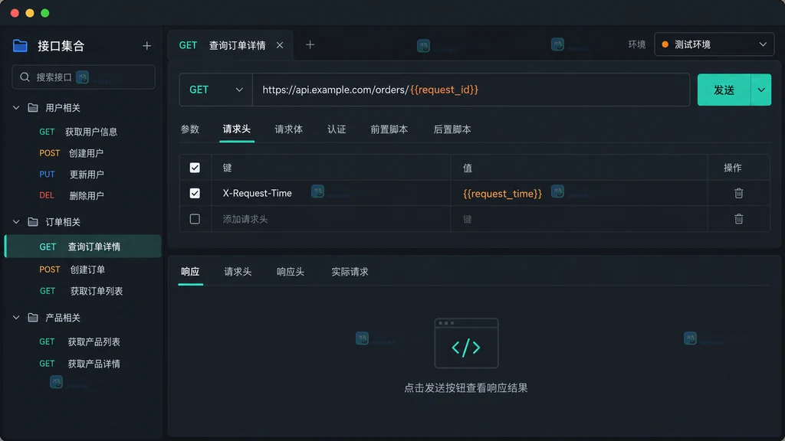
Task: Open GET 获取订单列表 request
Action: [x=83, y=291]
